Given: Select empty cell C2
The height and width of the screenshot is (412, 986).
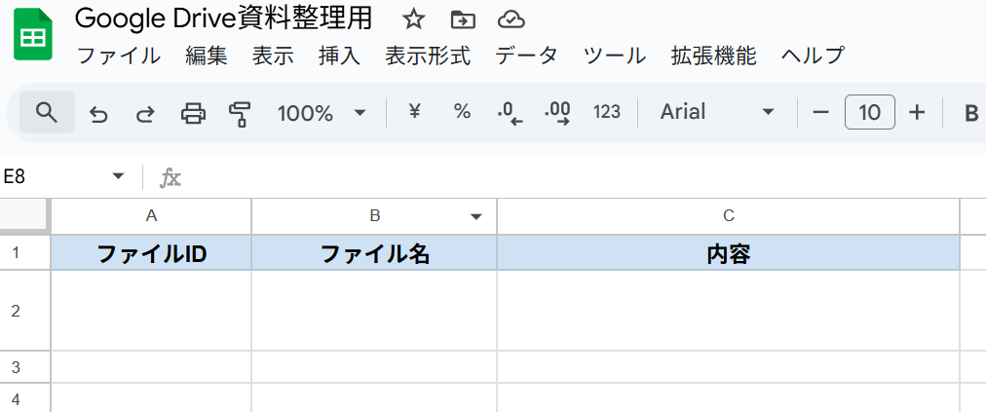Looking at the screenshot, I should click(728, 311).
